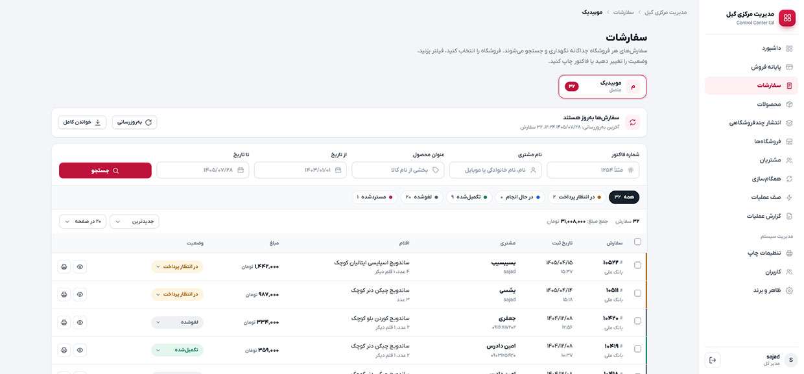Print invoice for order ۱۰۴۱۹
Image resolution: width=804 pixels, height=374 pixels.
(64, 350)
